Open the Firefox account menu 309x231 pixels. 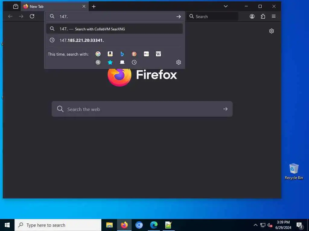(252, 16)
